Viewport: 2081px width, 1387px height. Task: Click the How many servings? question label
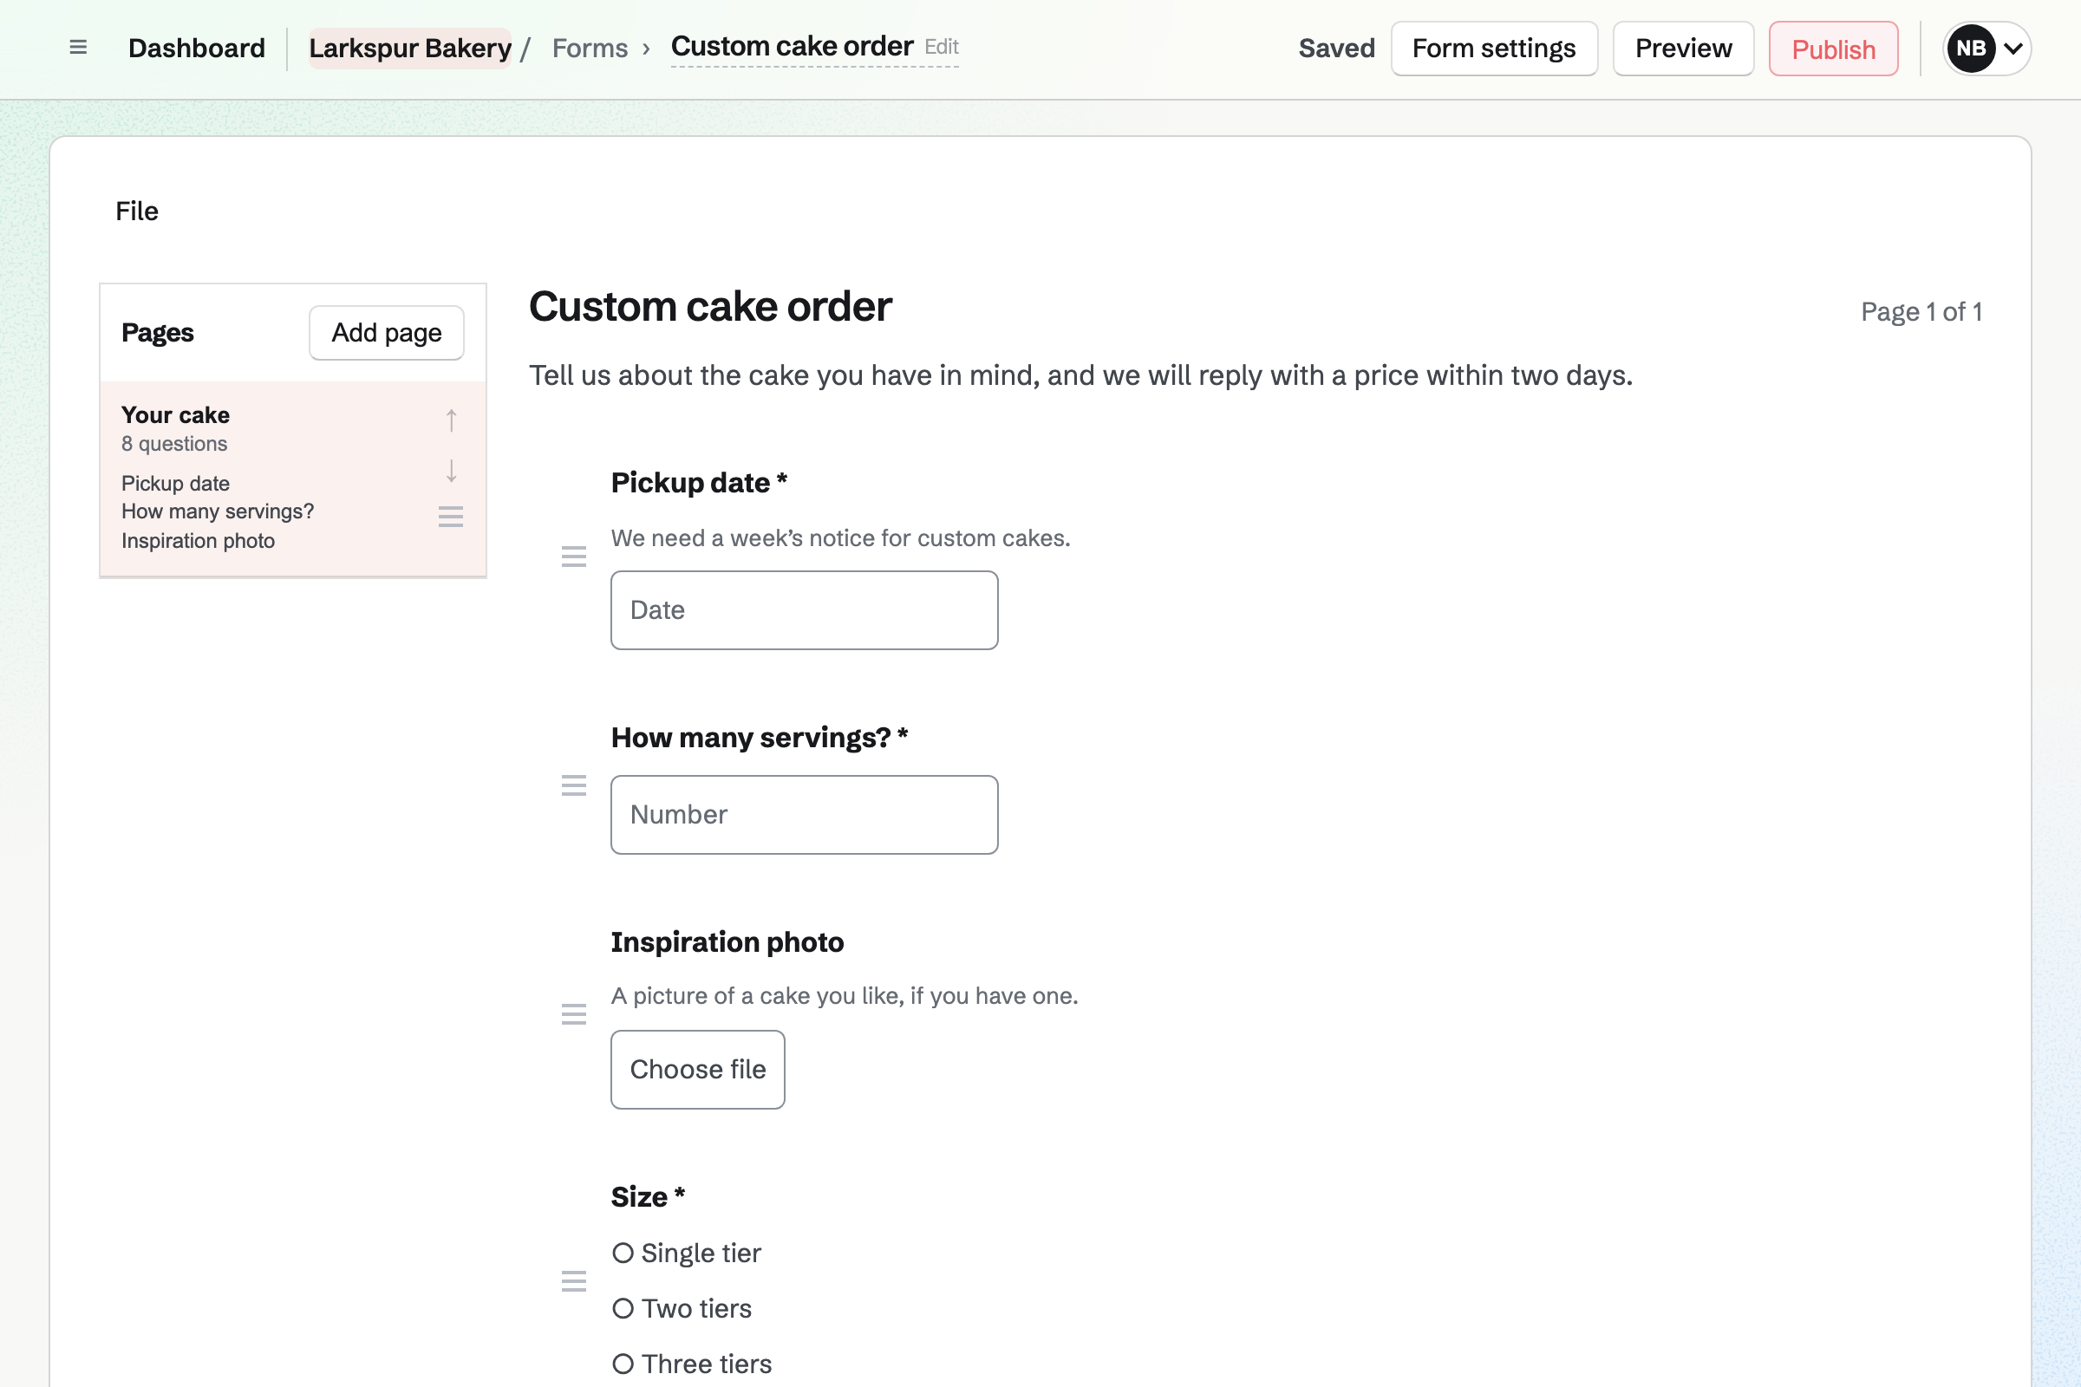click(x=760, y=738)
